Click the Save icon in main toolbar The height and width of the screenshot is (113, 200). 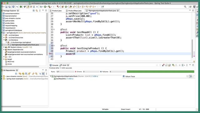coord(6,7)
